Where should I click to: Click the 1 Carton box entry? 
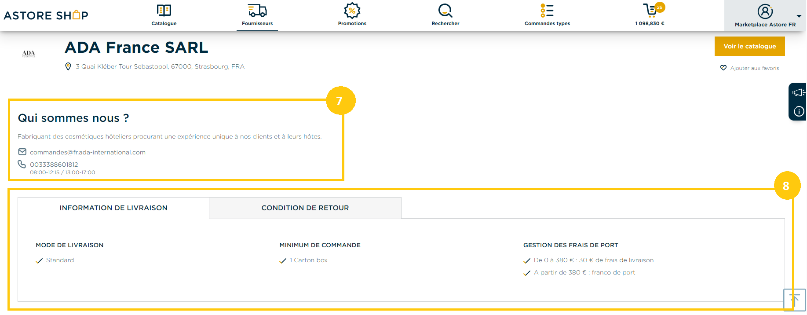click(x=309, y=260)
